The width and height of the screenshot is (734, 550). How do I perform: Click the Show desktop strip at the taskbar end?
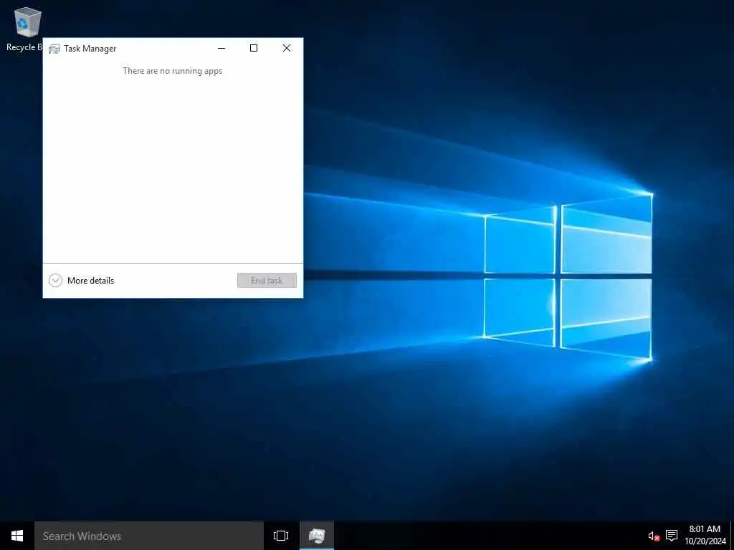tap(732, 536)
